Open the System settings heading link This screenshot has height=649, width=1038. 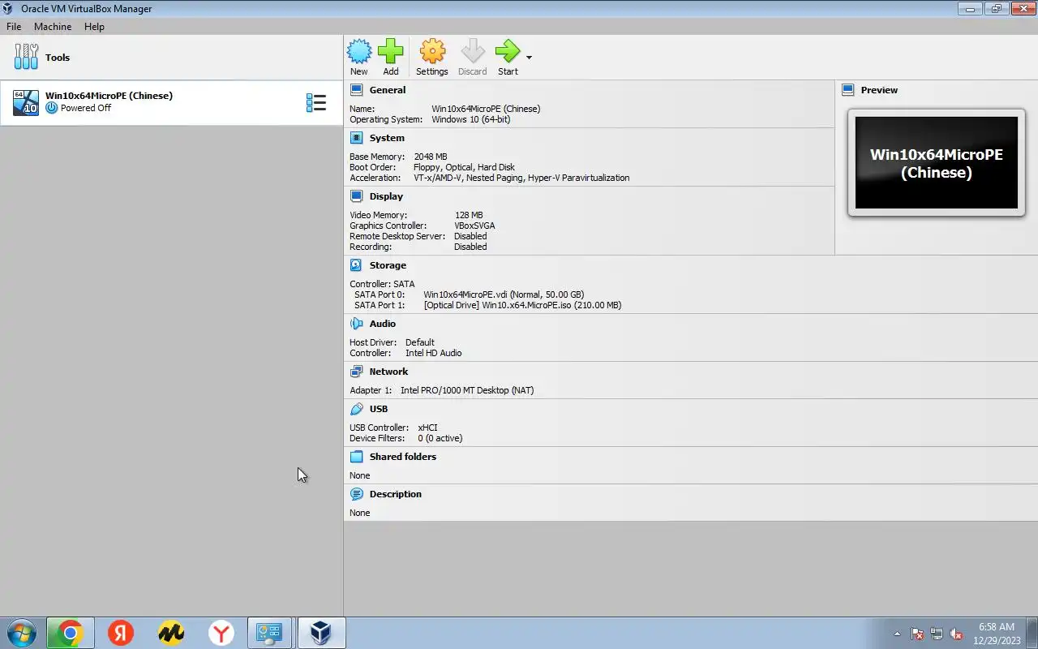tap(387, 138)
